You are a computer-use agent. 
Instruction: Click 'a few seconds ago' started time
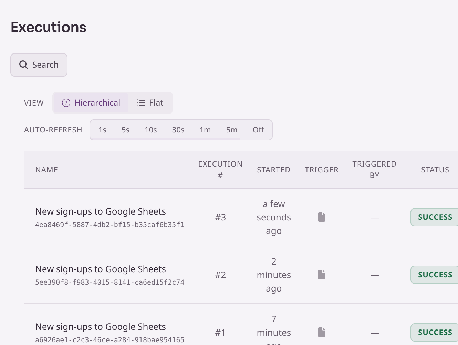click(x=274, y=217)
